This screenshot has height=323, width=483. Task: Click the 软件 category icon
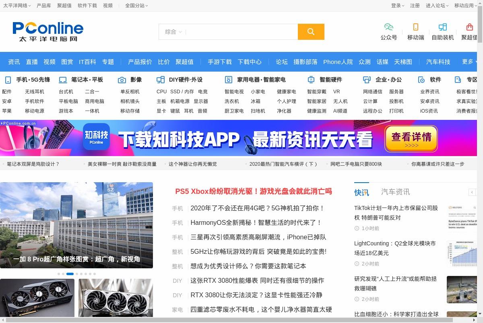tap(421, 80)
